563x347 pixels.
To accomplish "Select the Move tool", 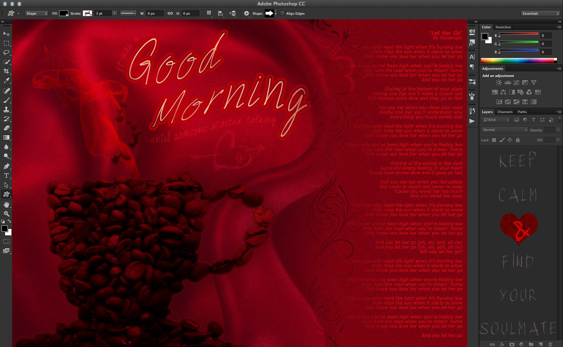I will 6,34.
